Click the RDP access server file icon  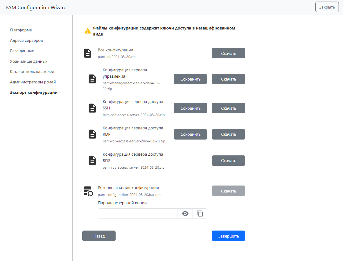(92, 134)
